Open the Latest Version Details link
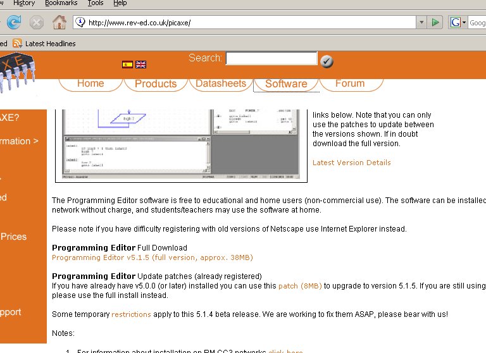486x353 pixels. click(351, 163)
